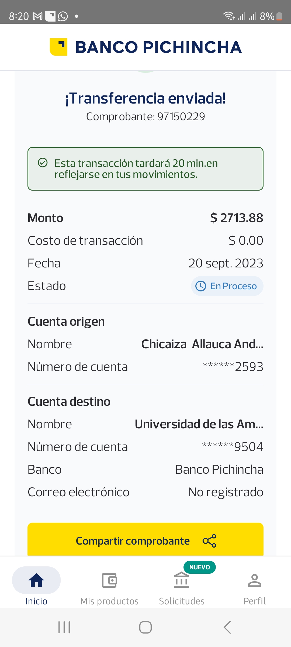Tap the Monto value $ 2713.88
Viewport: 291px width, 647px height.
pyautogui.click(x=237, y=218)
